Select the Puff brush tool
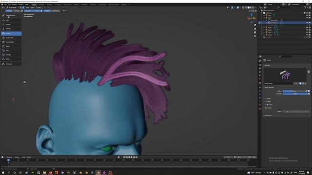Viewport: 312px width, 175px height. [11, 51]
